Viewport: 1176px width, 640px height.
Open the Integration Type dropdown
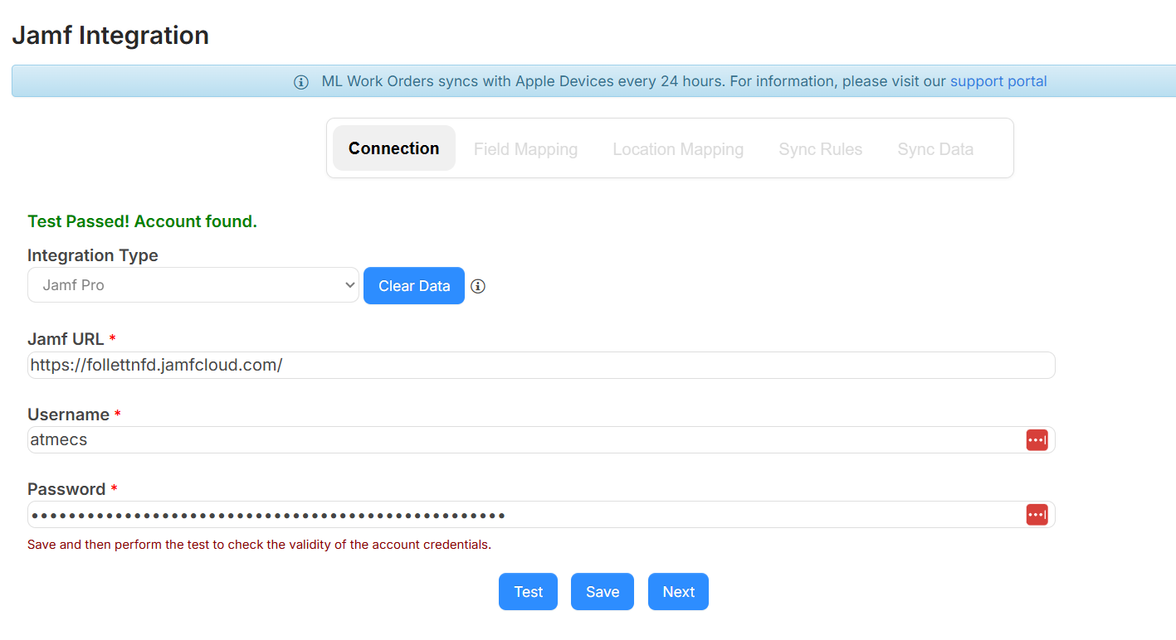tap(193, 285)
